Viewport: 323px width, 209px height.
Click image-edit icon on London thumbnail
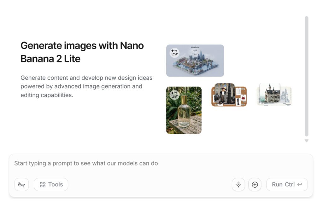tap(174, 53)
